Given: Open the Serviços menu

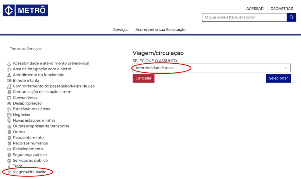Looking at the screenshot, I should pyautogui.click(x=121, y=30).
